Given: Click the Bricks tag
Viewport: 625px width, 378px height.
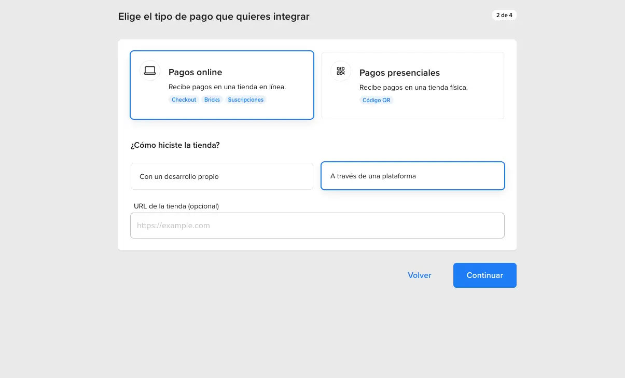Looking at the screenshot, I should (x=212, y=100).
